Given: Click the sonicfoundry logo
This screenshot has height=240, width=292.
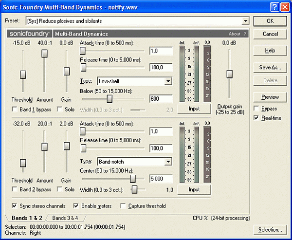Looking at the screenshot, I should pos(29,34).
